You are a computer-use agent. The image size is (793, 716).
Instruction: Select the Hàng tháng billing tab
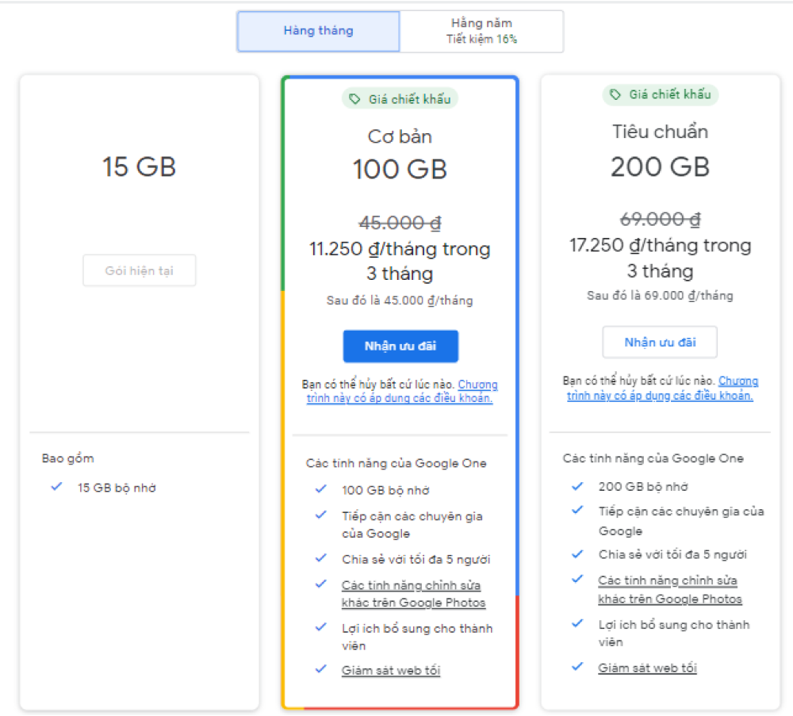[318, 32]
